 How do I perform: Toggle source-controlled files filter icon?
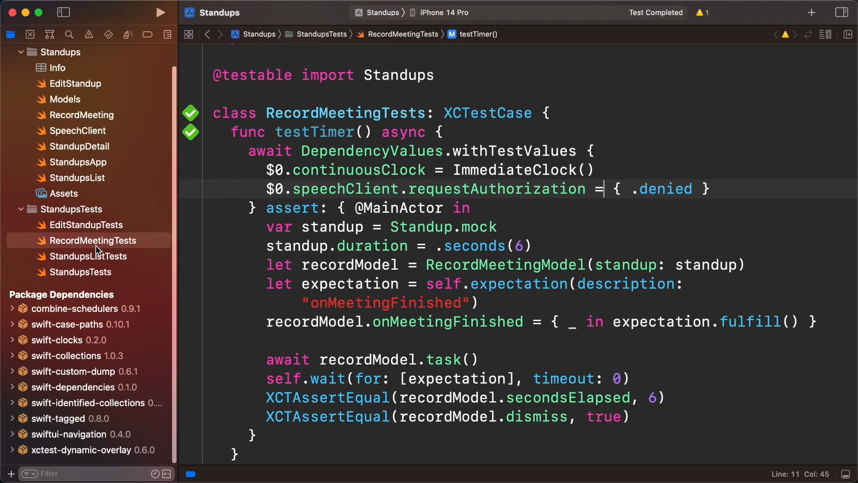167,474
